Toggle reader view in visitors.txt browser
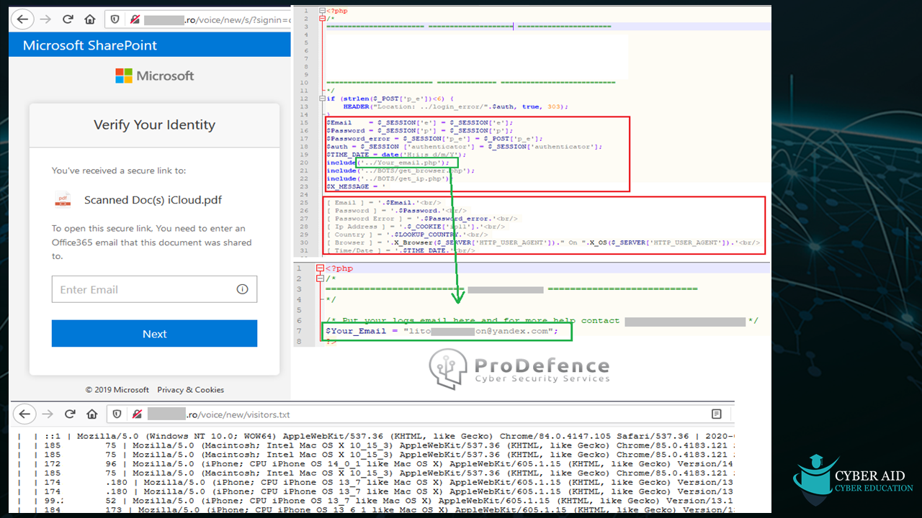 click(717, 414)
